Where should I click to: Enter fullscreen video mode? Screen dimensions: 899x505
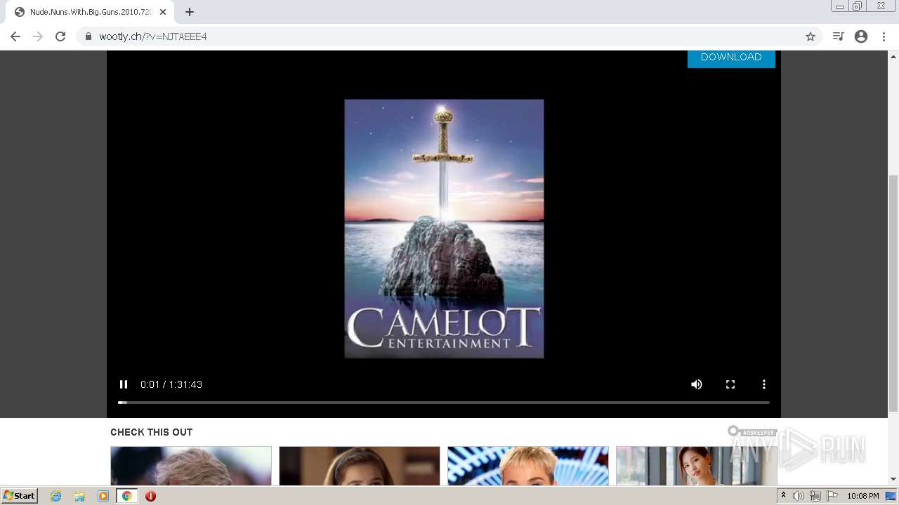point(730,384)
